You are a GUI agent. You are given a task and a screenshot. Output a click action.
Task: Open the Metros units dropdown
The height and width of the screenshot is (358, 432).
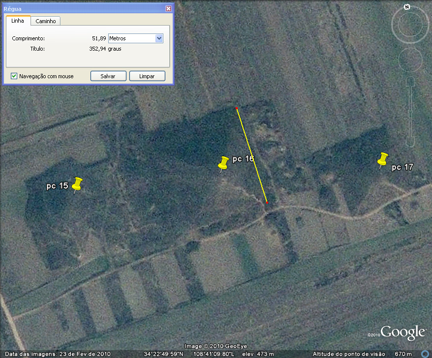click(x=159, y=38)
